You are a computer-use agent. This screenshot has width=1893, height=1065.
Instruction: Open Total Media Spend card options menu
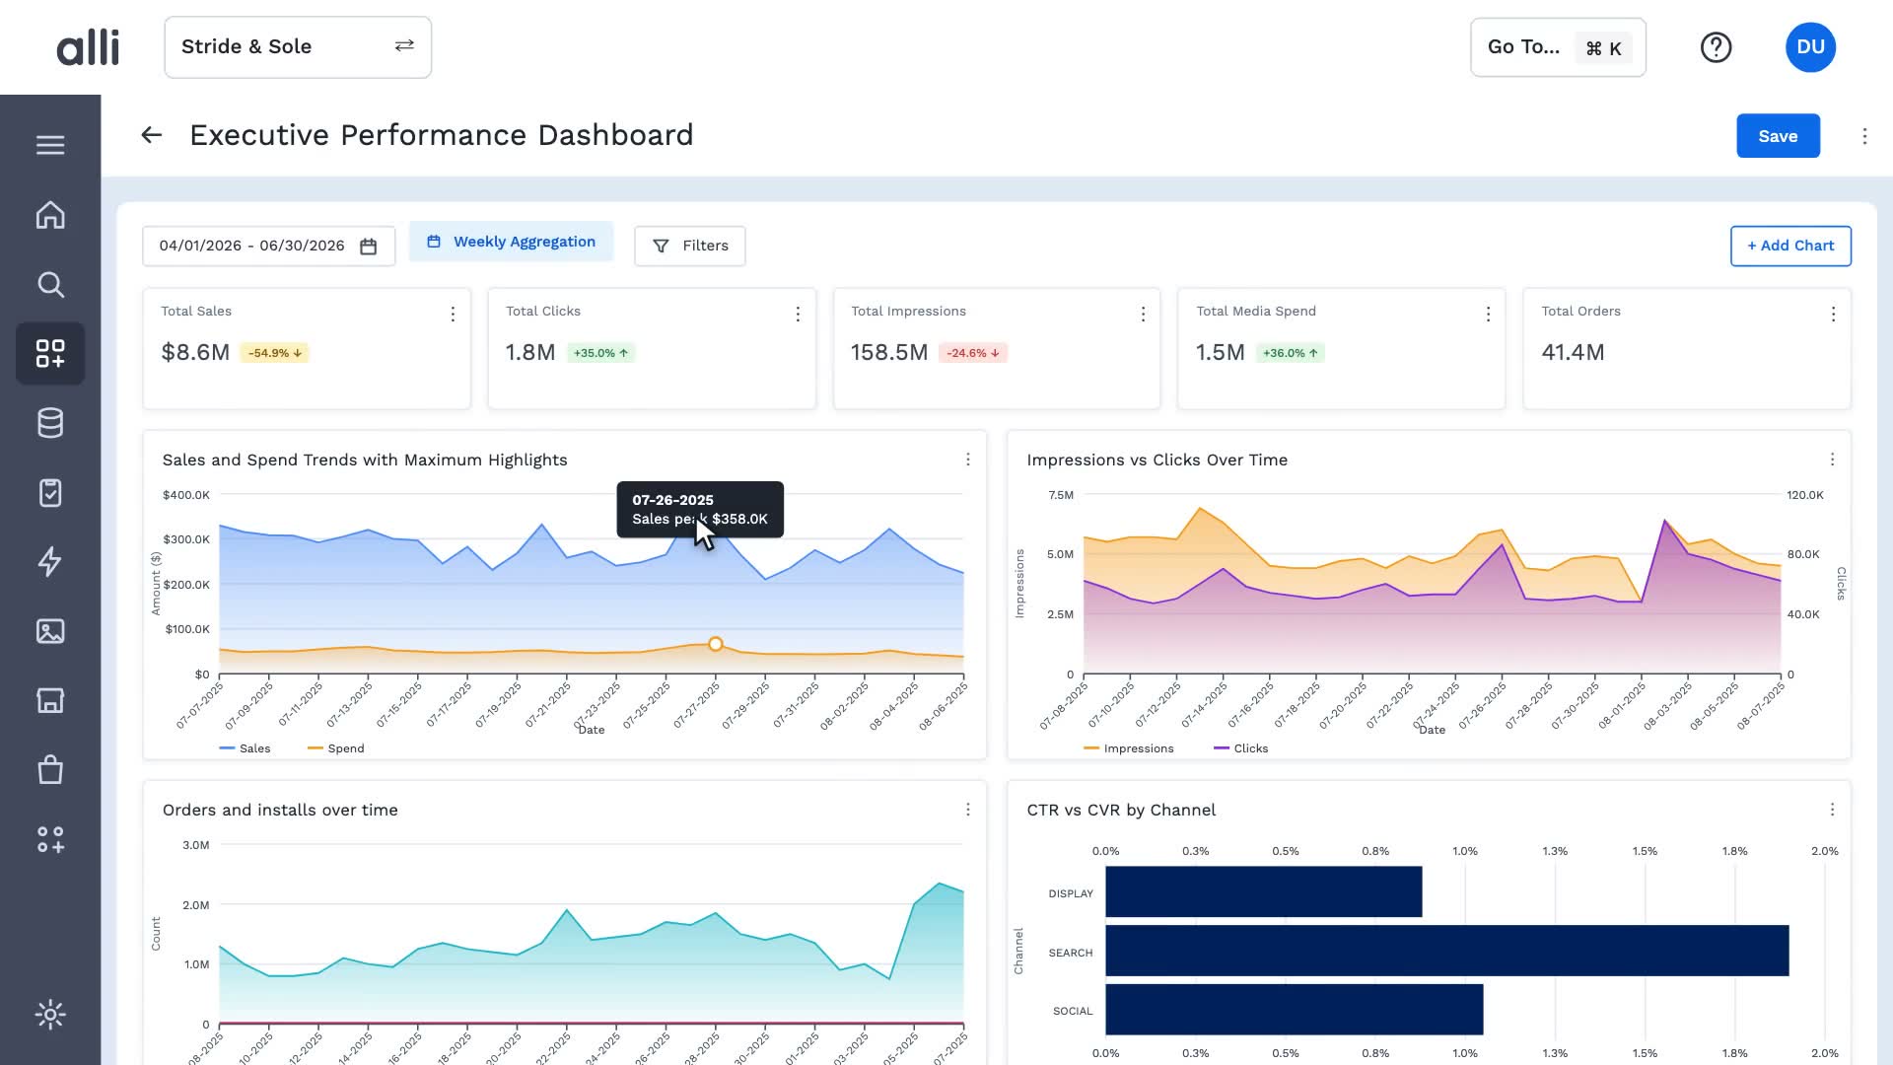[x=1488, y=314]
